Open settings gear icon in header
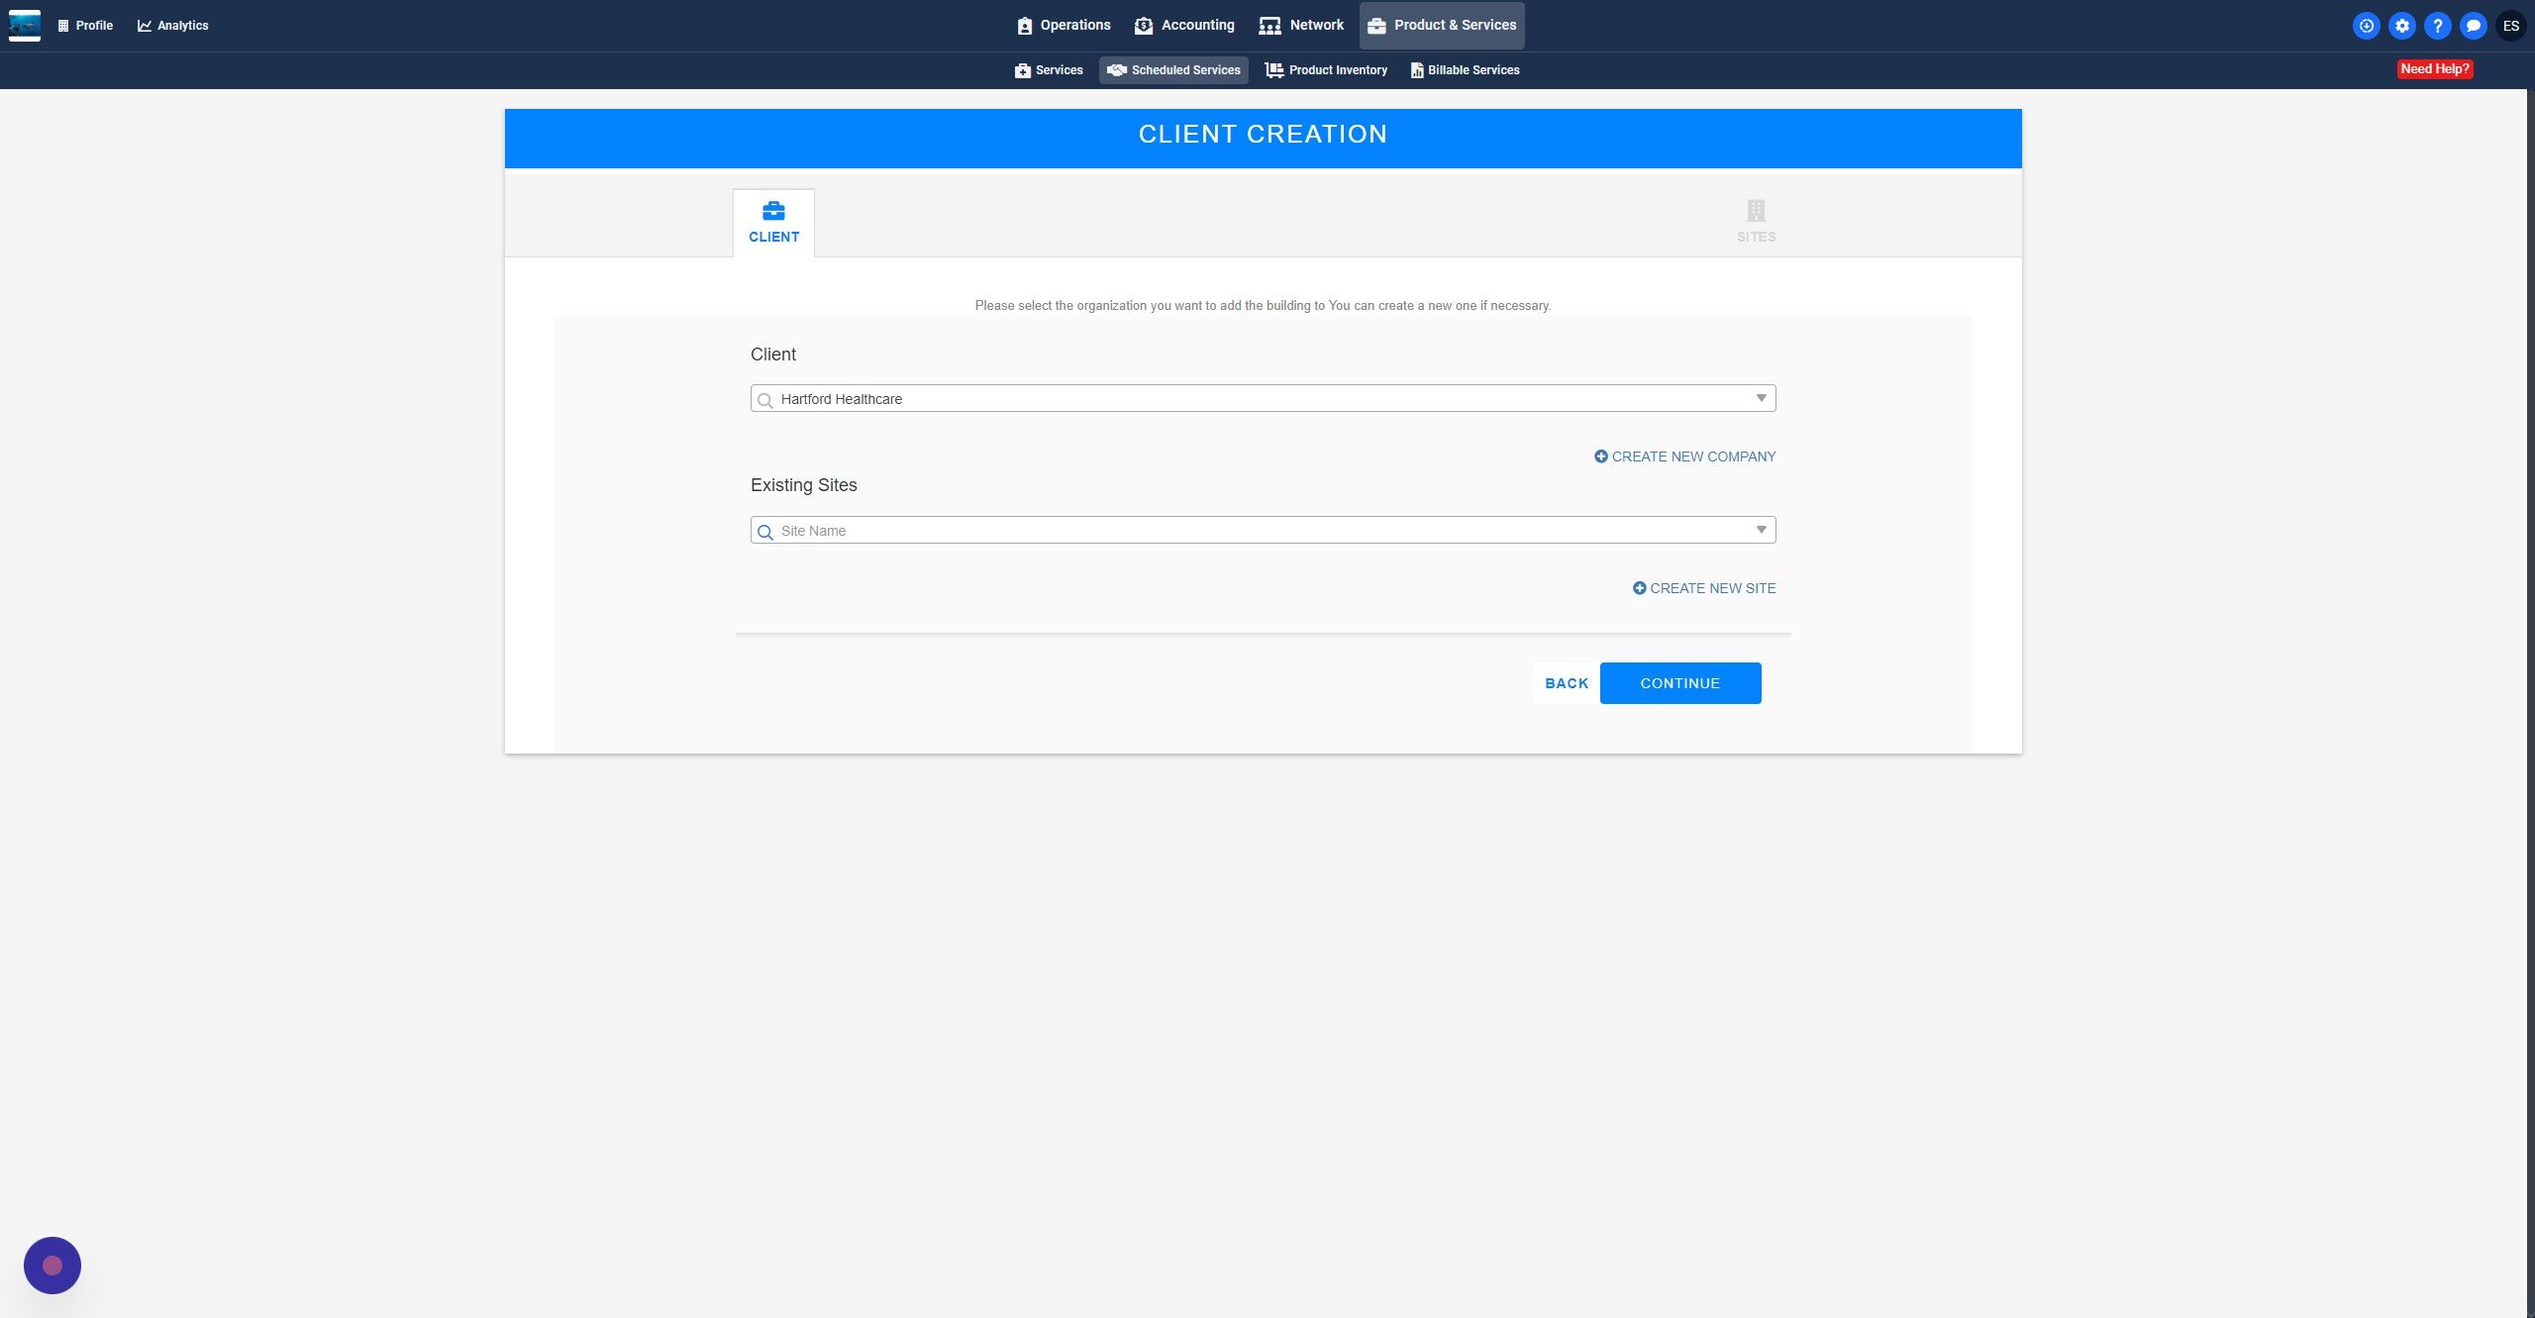Image resolution: width=2535 pixels, height=1318 pixels. click(2401, 26)
